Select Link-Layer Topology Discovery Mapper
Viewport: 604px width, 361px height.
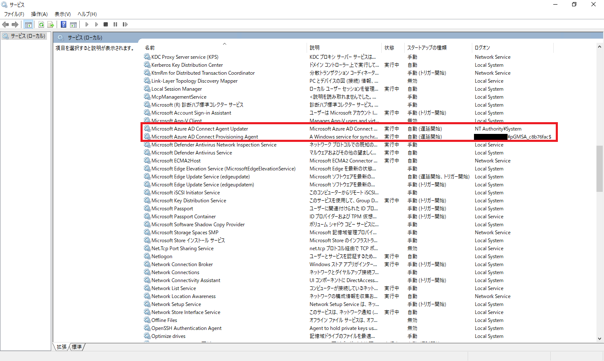tap(194, 81)
